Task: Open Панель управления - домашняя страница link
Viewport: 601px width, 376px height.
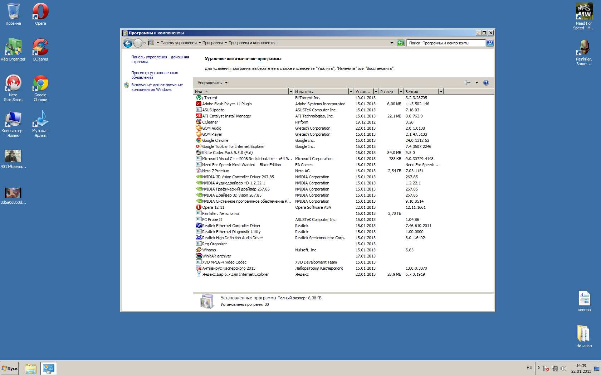Action: tap(160, 59)
